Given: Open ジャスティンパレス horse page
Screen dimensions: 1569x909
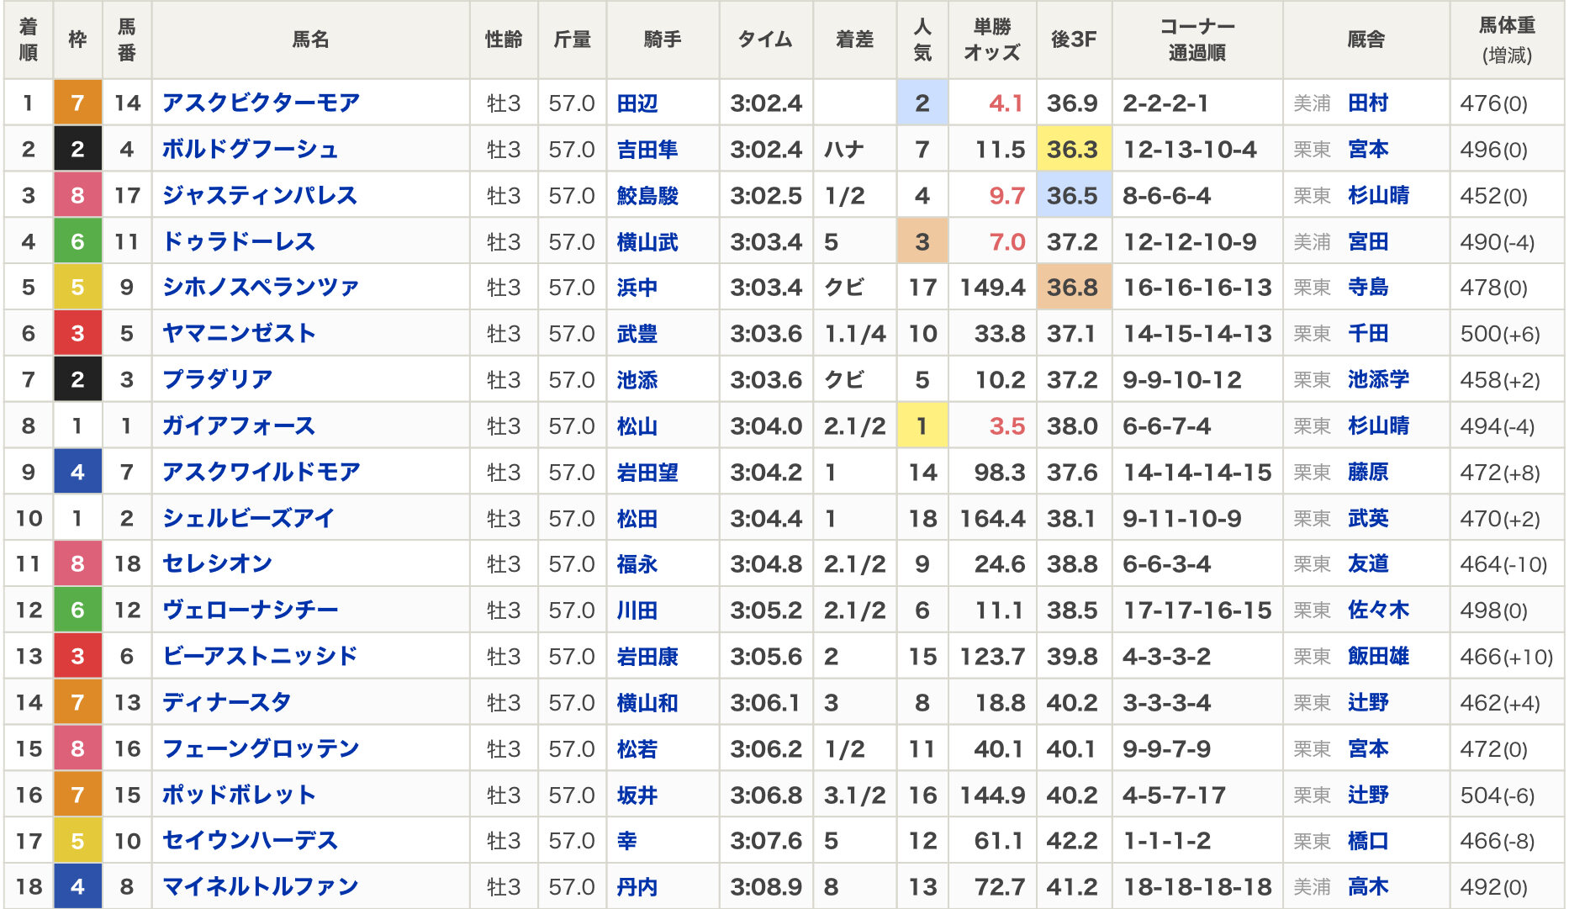Looking at the screenshot, I should click(x=259, y=196).
